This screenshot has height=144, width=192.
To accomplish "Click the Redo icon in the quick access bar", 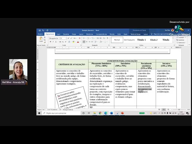I will [47, 30].
